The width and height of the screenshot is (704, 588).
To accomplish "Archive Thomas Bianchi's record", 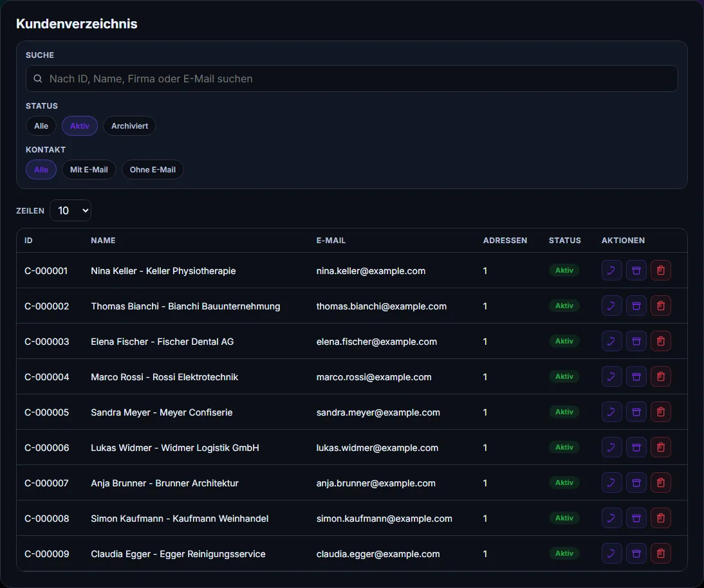I will 636,306.
